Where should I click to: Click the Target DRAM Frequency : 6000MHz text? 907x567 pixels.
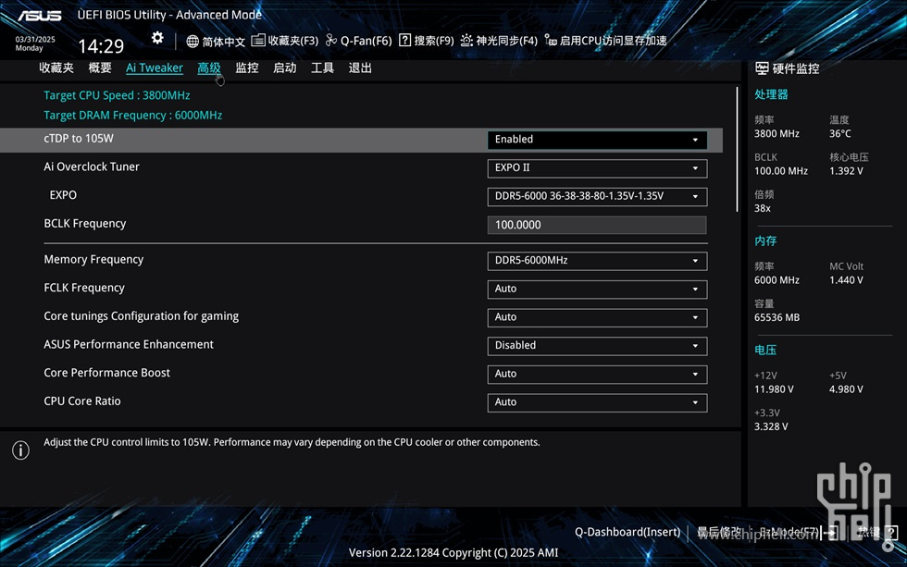pos(133,115)
